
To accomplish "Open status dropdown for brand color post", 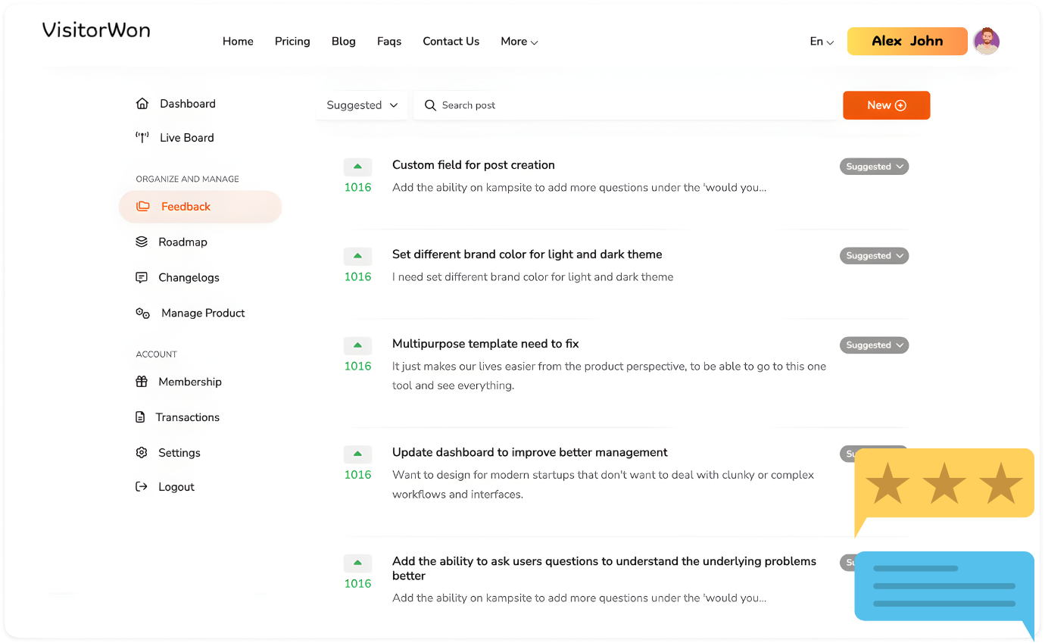I will pyautogui.click(x=874, y=256).
